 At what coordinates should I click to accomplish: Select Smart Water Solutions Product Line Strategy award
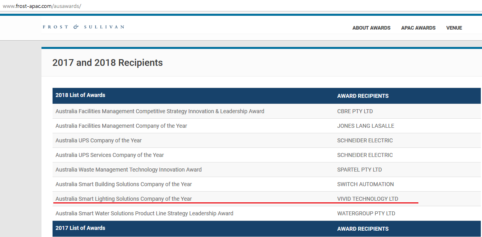coord(144,213)
